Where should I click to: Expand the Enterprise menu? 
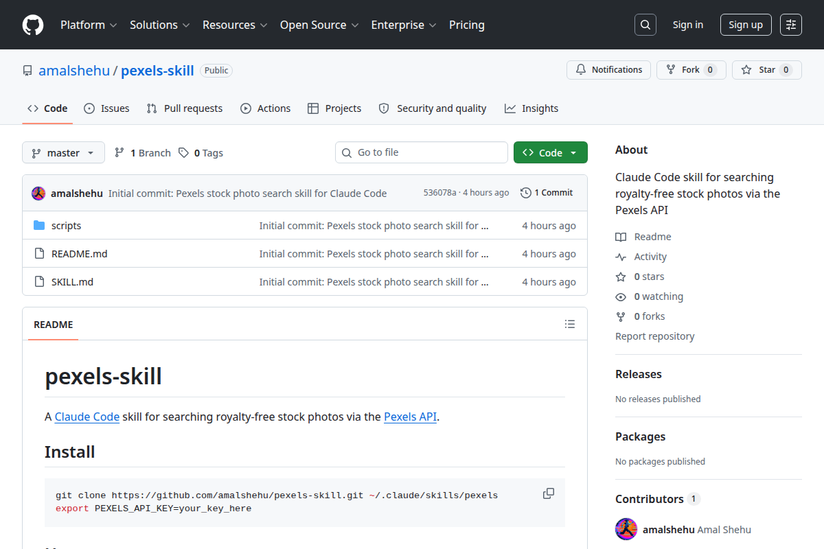pos(404,25)
